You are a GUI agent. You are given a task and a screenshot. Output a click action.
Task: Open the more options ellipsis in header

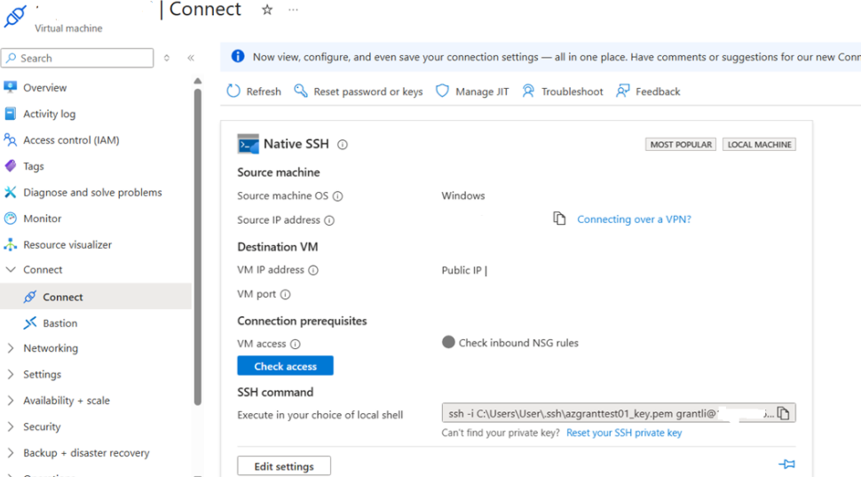pyautogui.click(x=293, y=10)
